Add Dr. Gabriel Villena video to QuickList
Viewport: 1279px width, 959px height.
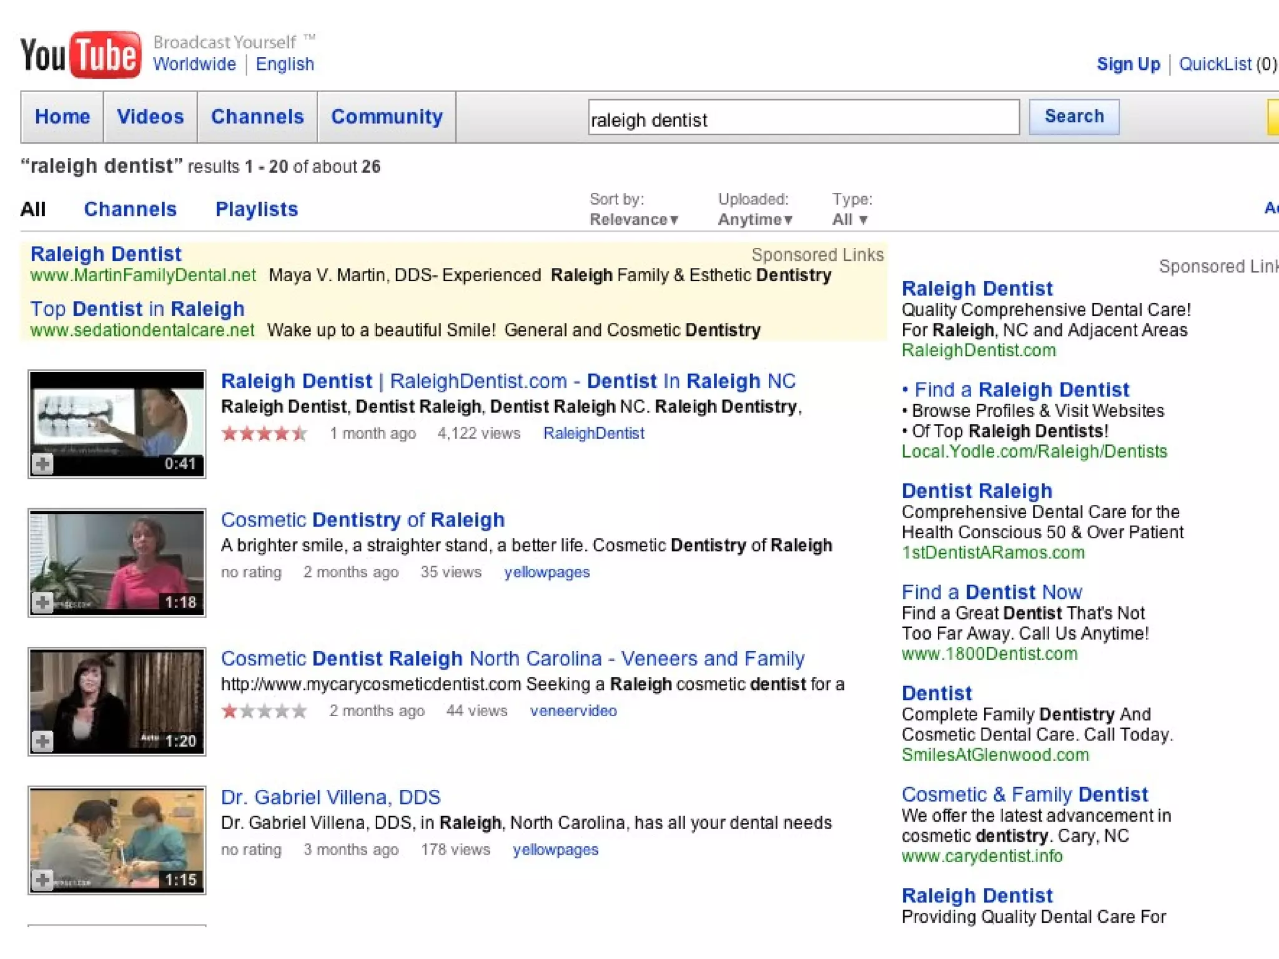click(x=42, y=880)
